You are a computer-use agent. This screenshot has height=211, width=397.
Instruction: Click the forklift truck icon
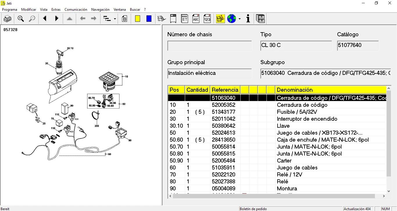(x=162, y=19)
